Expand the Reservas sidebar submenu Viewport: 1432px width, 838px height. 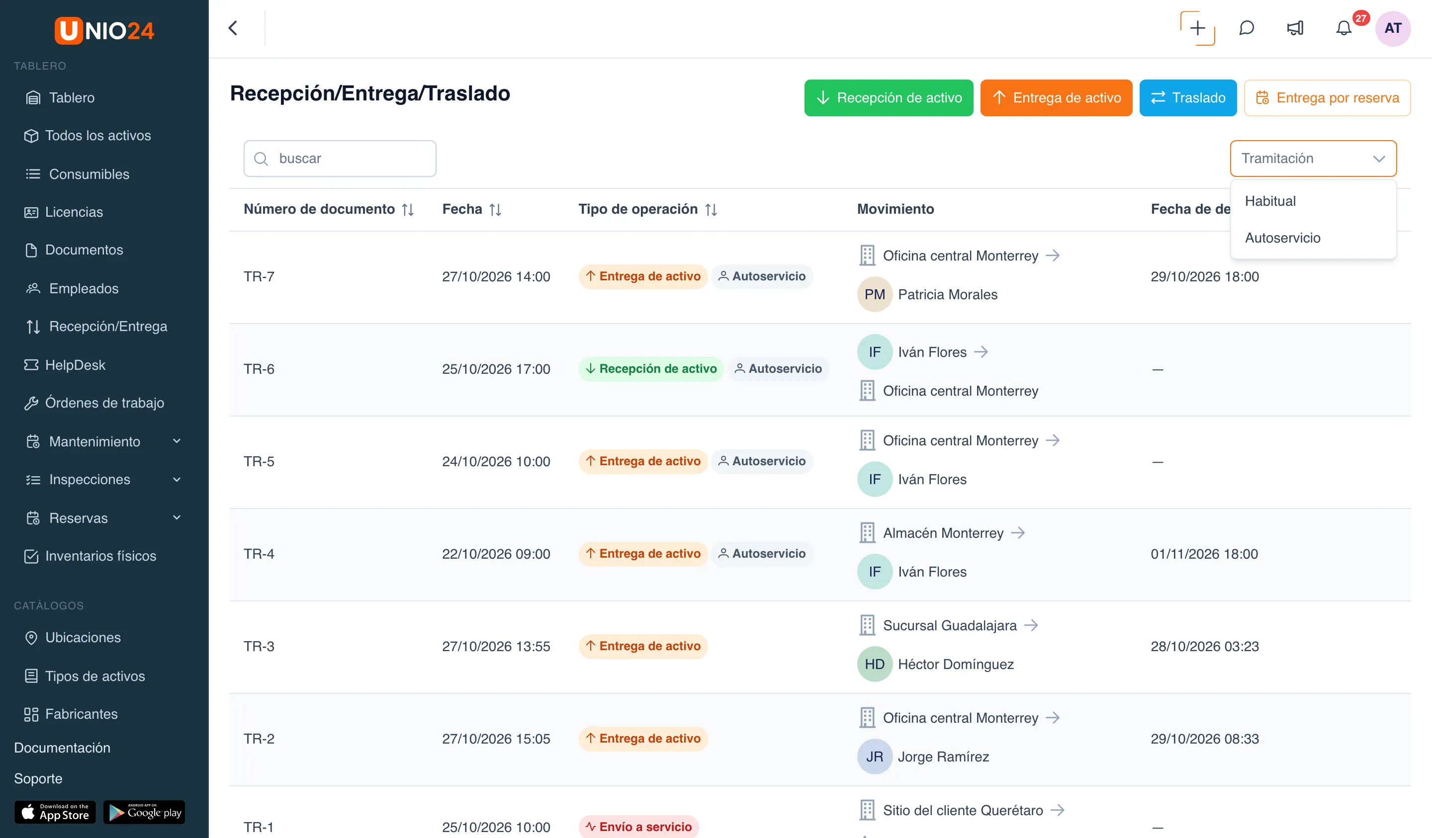click(177, 517)
